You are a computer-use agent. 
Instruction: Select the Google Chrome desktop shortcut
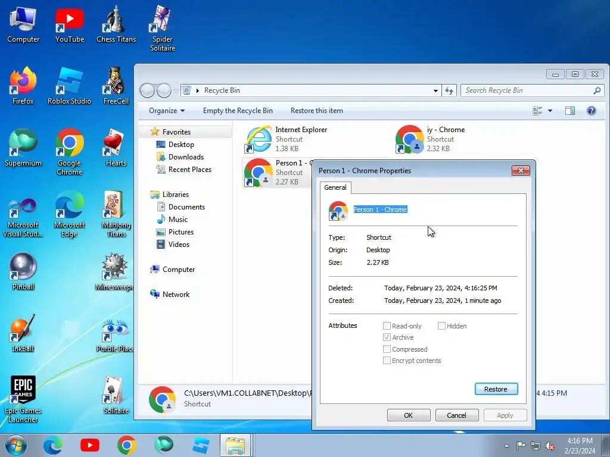[x=69, y=152]
